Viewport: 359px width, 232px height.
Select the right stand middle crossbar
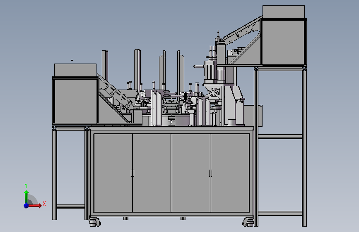[280, 137]
